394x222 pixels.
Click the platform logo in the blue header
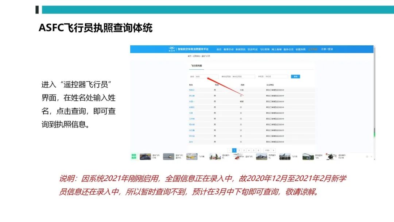click(x=171, y=49)
